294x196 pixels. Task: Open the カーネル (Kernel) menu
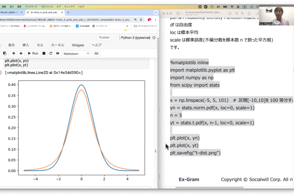(x=57, y=45)
